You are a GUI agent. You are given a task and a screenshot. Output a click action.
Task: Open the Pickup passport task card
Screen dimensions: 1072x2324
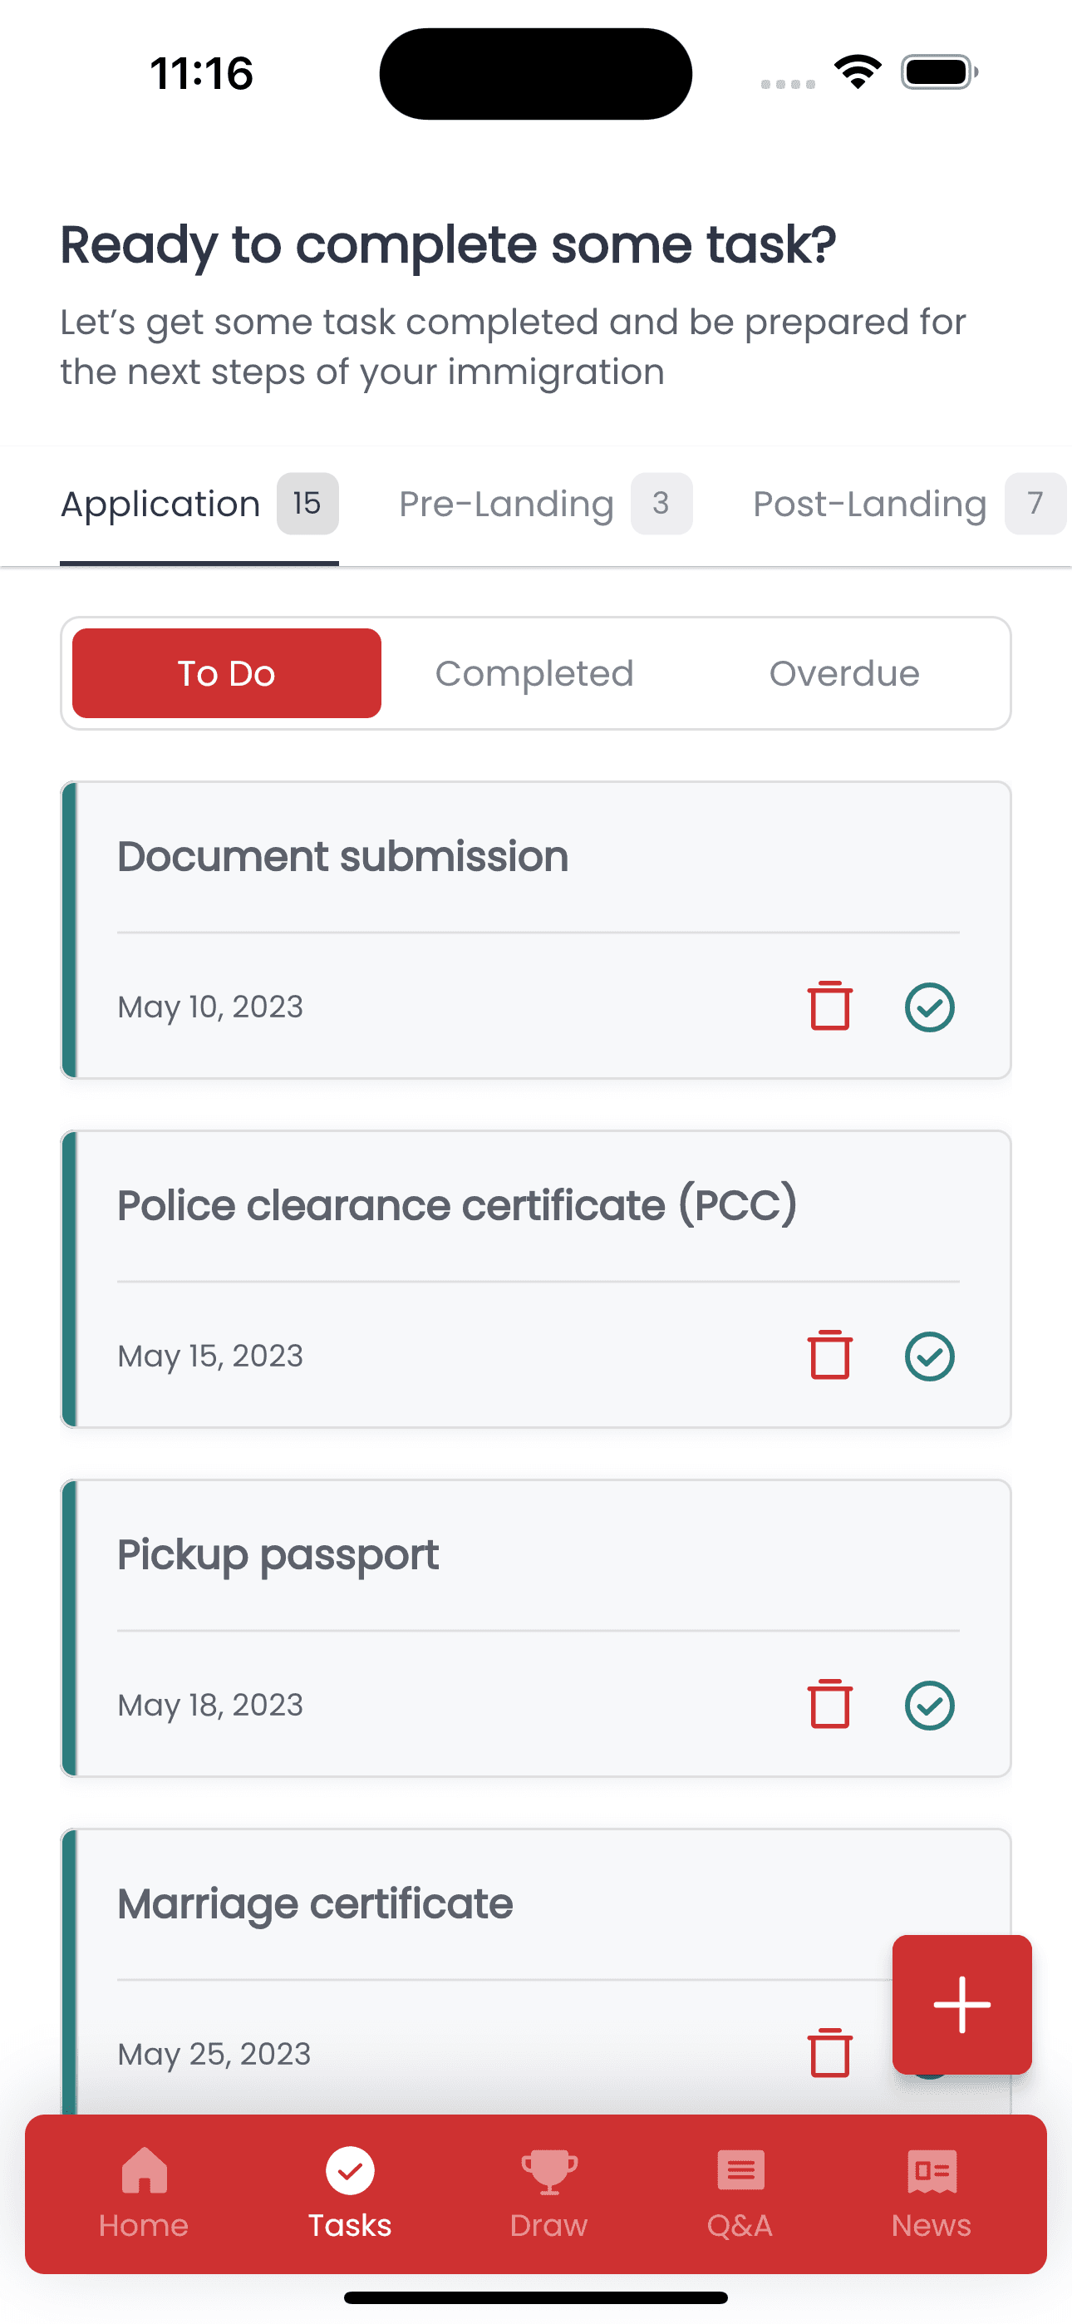(536, 1628)
